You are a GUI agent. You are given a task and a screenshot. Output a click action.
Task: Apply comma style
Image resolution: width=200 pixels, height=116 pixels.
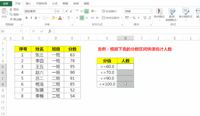(x=139, y=18)
